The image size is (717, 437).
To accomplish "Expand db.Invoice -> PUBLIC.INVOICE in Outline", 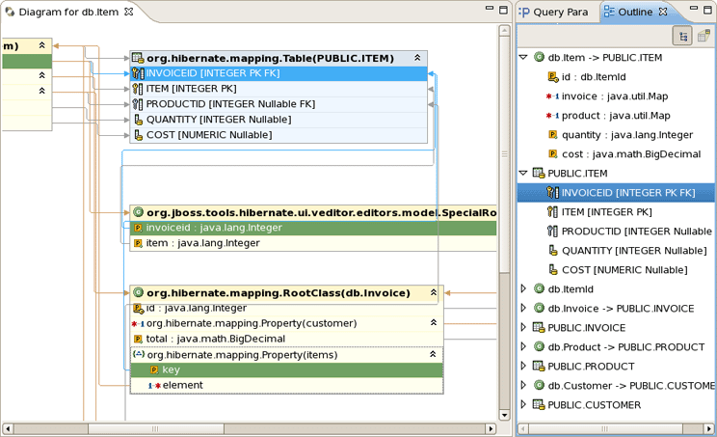I will pos(524,309).
